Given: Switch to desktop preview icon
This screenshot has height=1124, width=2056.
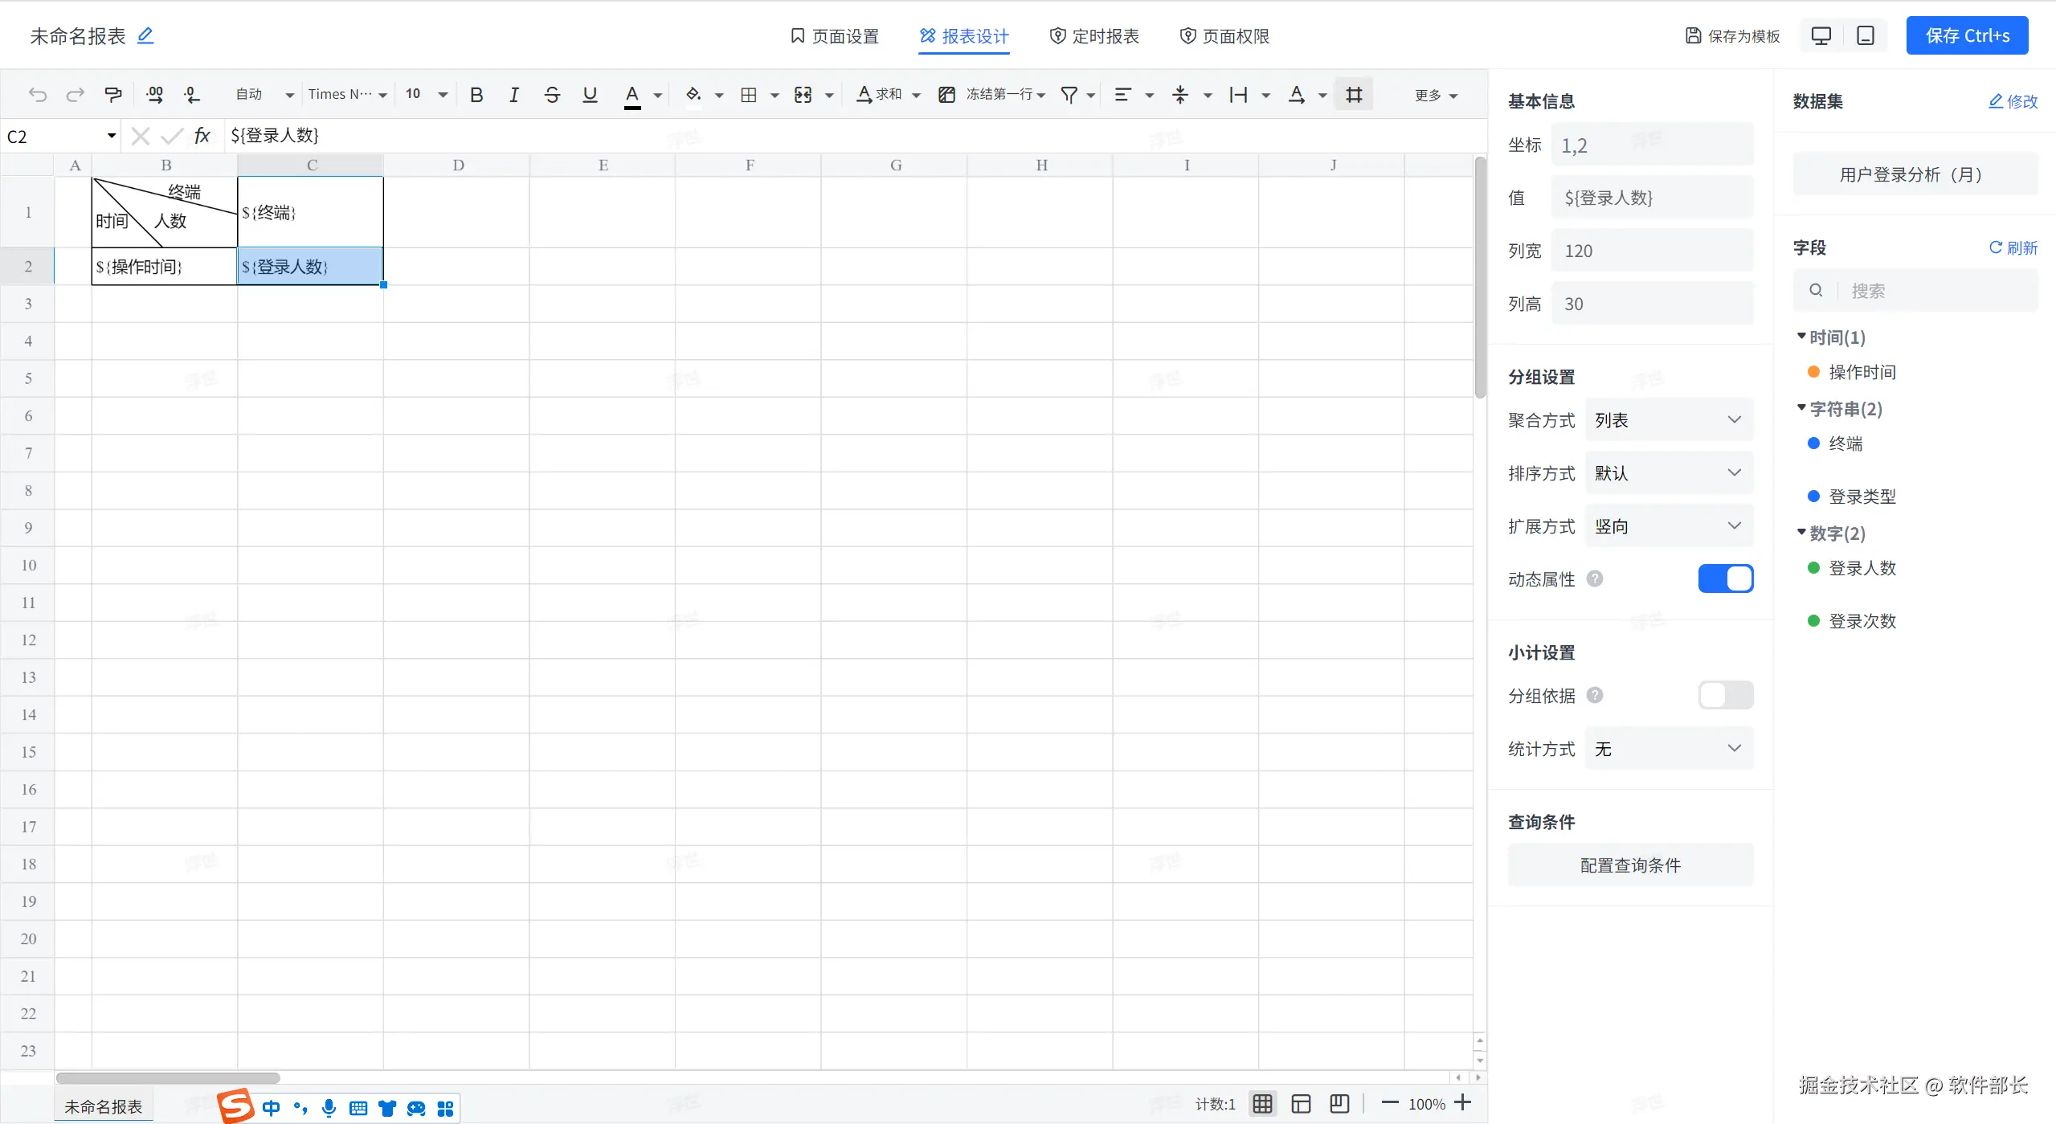Looking at the screenshot, I should [1821, 36].
